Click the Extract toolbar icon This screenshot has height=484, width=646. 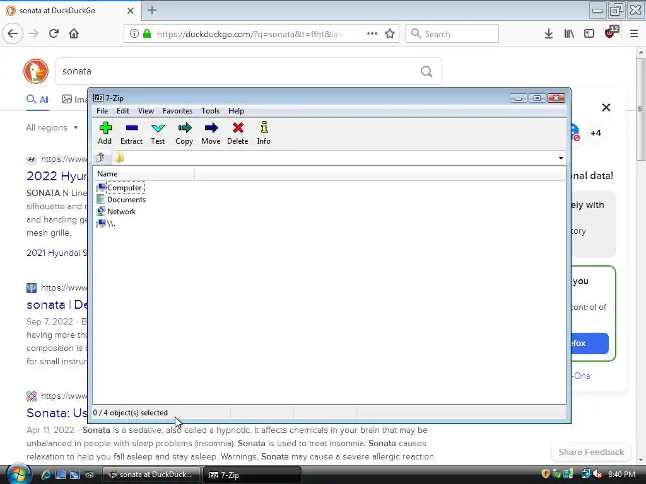[131, 133]
